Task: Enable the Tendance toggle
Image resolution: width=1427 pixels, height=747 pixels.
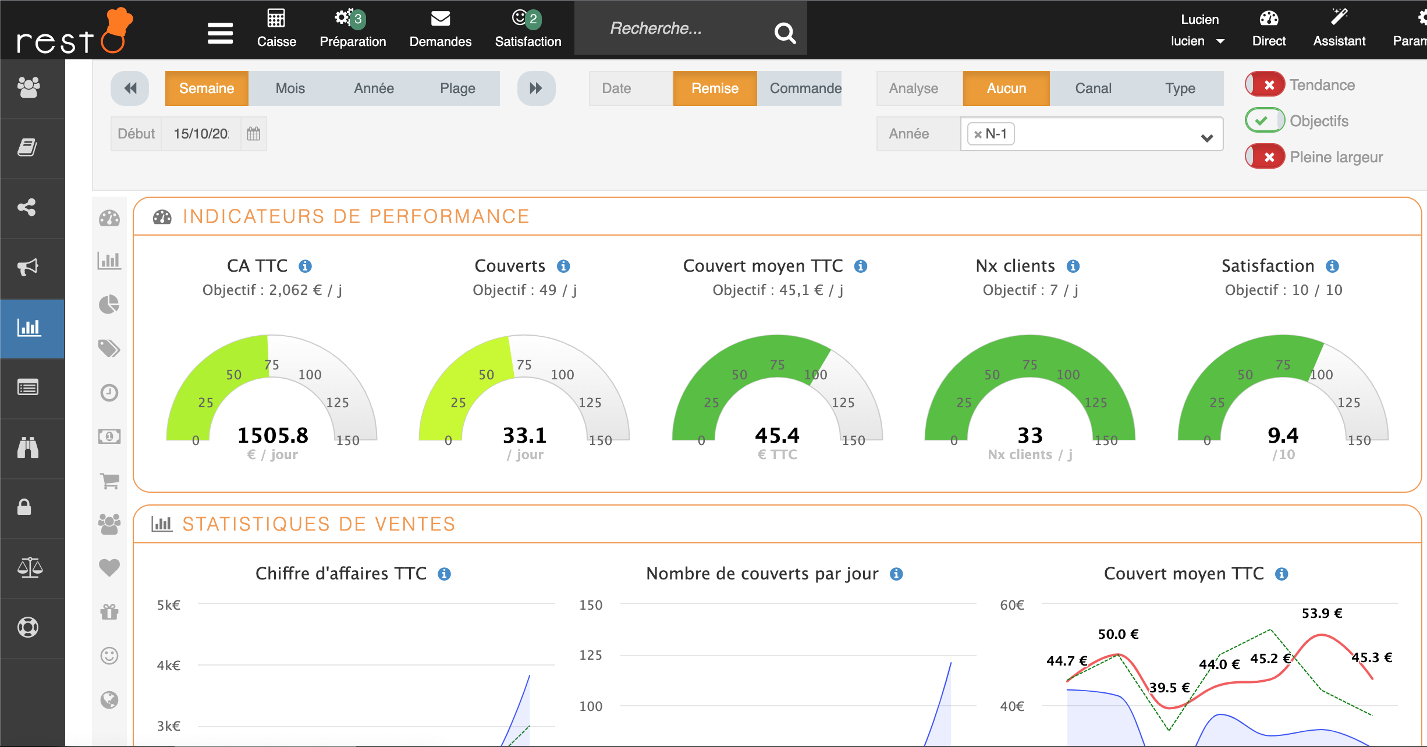Action: point(1264,85)
